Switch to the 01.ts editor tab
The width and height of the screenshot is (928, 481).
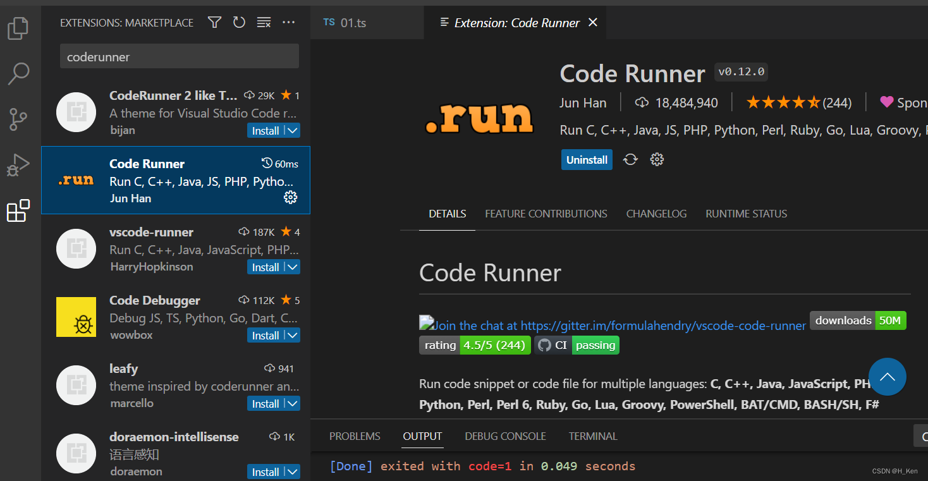coord(367,23)
